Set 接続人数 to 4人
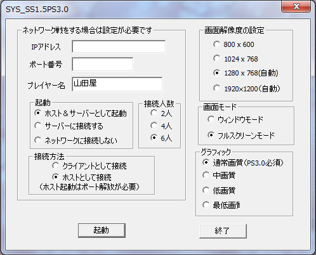Image resolution: width=316 pixels, height=255 pixels. (x=161, y=126)
